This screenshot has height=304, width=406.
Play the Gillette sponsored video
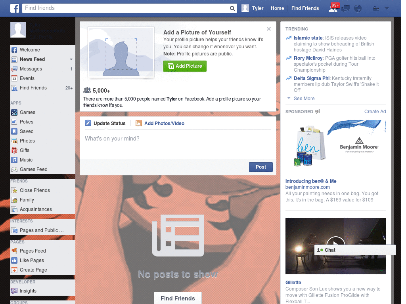coord(335,243)
